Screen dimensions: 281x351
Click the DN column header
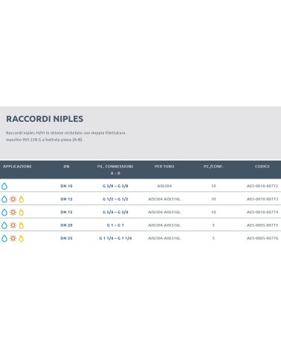(66, 167)
